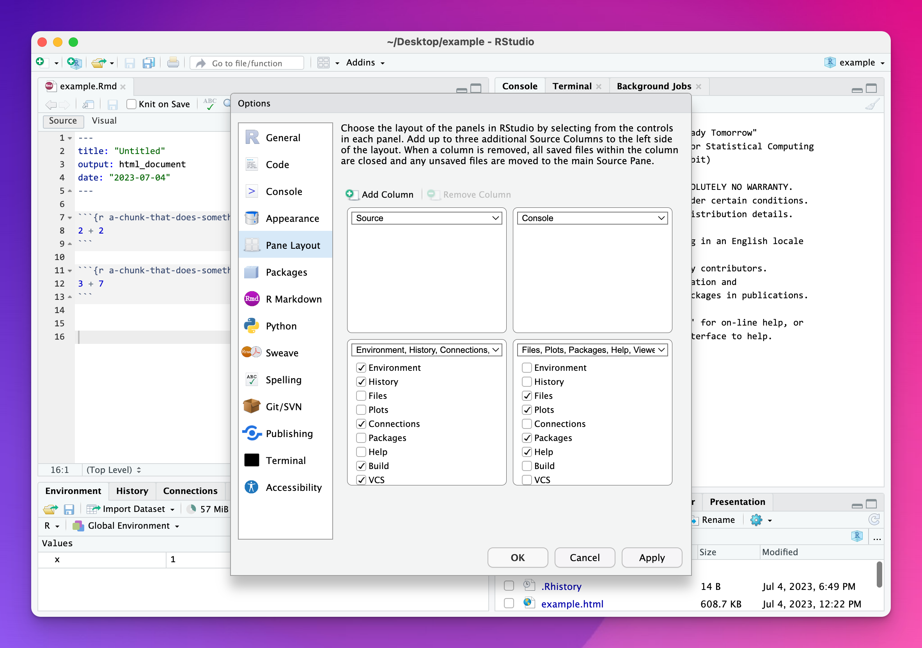Open the Terminal options category
Image resolution: width=922 pixels, height=648 pixels.
click(x=285, y=460)
